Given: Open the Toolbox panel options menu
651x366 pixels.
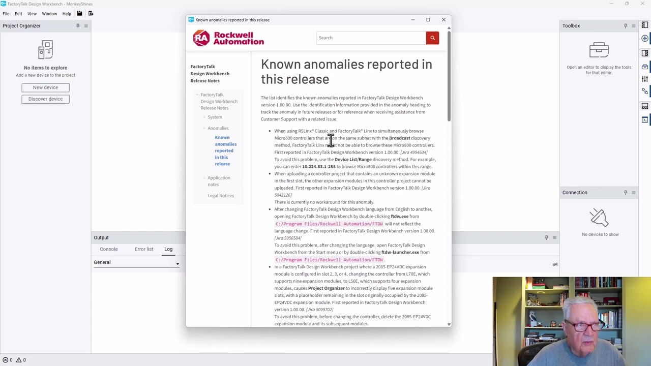Looking at the screenshot, I should coord(633,26).
